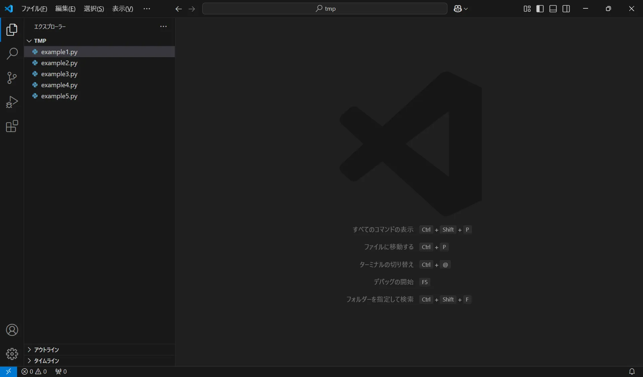Open the 選択(S) menu
The image size is (643, 377).
tap(94, 9)
